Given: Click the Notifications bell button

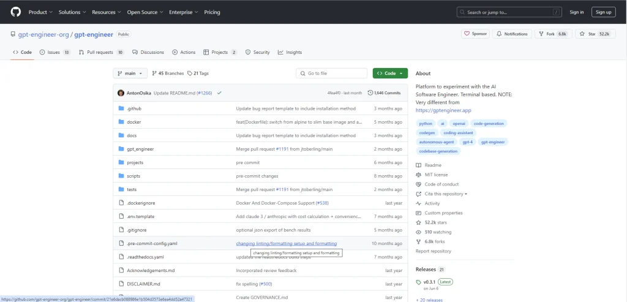Looking at the screenshot, I should 512,34.
